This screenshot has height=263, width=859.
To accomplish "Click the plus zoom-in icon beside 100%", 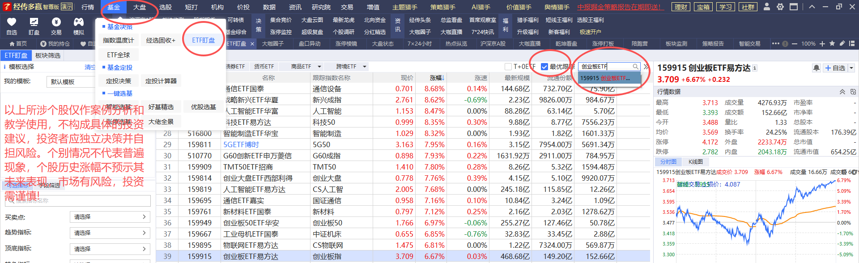I will (822, 44).
